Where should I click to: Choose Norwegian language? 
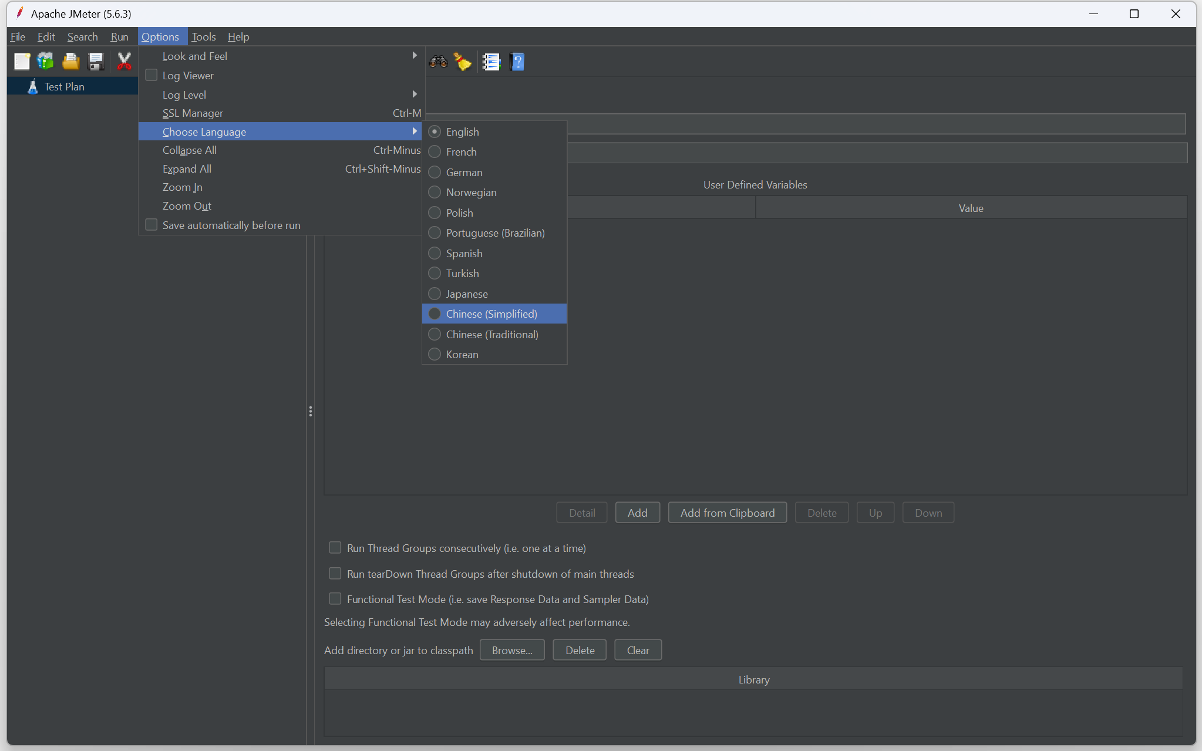(494, 193)
